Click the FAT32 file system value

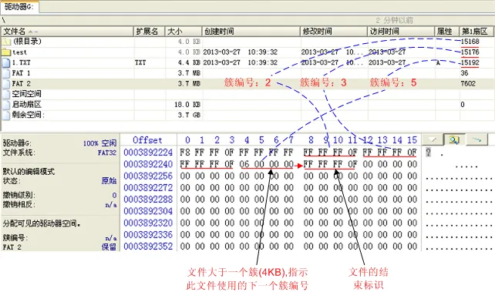tap(107, 153)
